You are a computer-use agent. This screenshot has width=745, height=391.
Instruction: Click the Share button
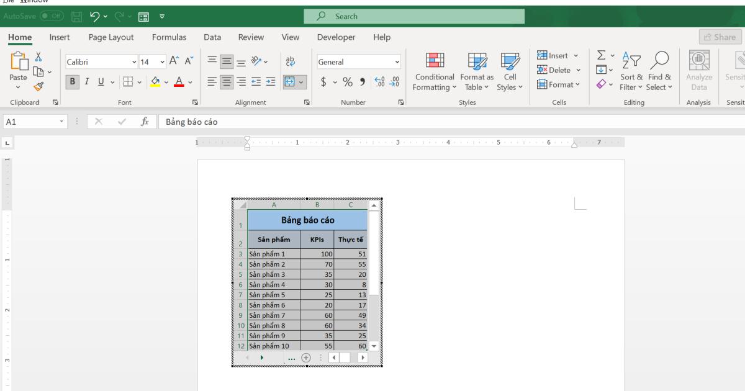[720, 37]
